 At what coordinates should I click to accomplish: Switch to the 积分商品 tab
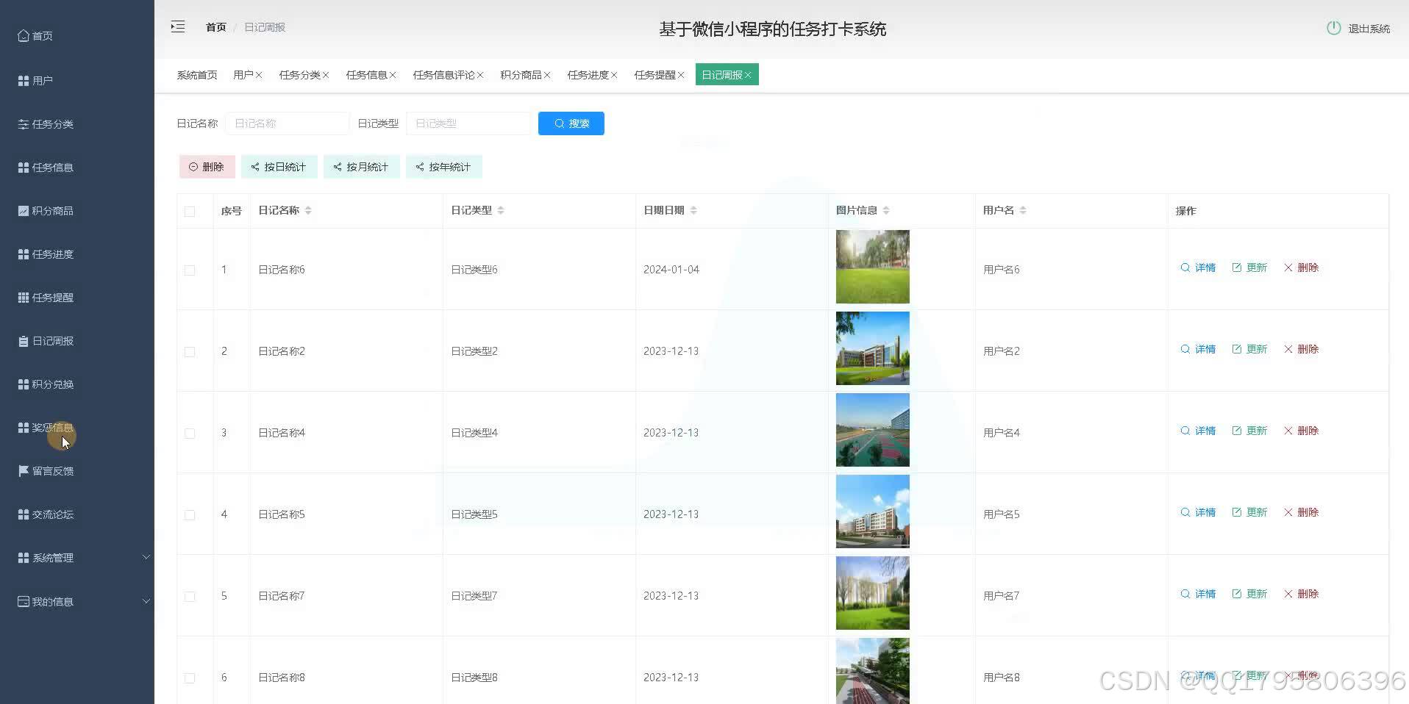(521, 75)
